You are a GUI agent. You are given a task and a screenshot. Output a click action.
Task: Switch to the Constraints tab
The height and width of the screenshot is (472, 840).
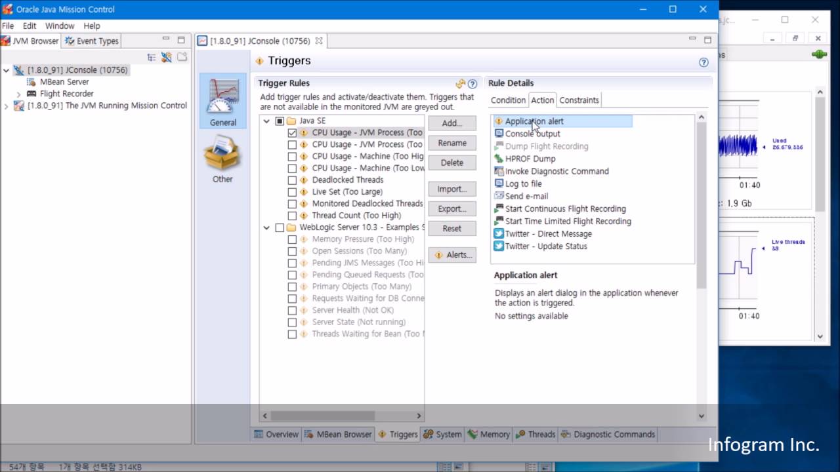click(579, 100)
